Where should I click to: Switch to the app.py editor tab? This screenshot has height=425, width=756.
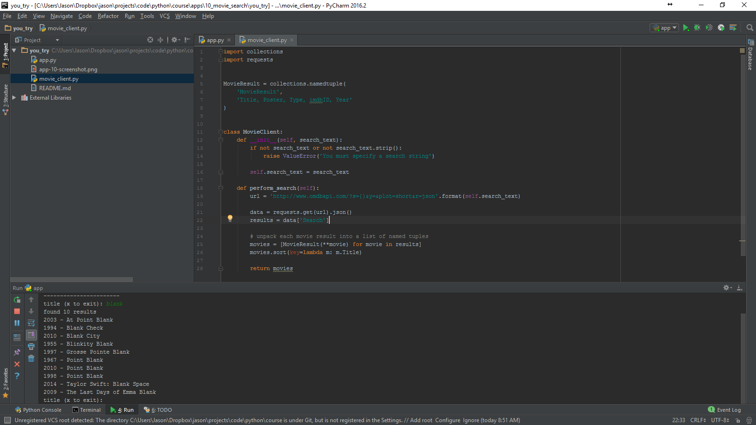214,40
